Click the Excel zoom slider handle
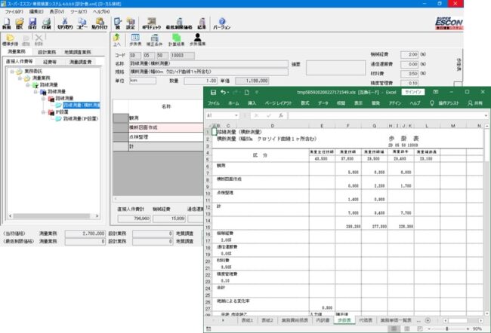 tap(447, 328)
